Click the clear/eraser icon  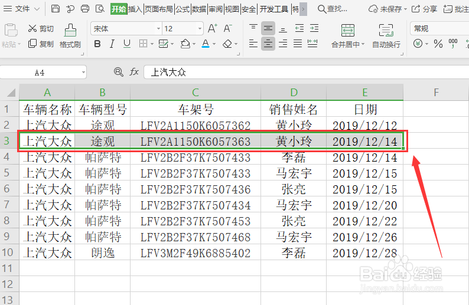(227, 44)
